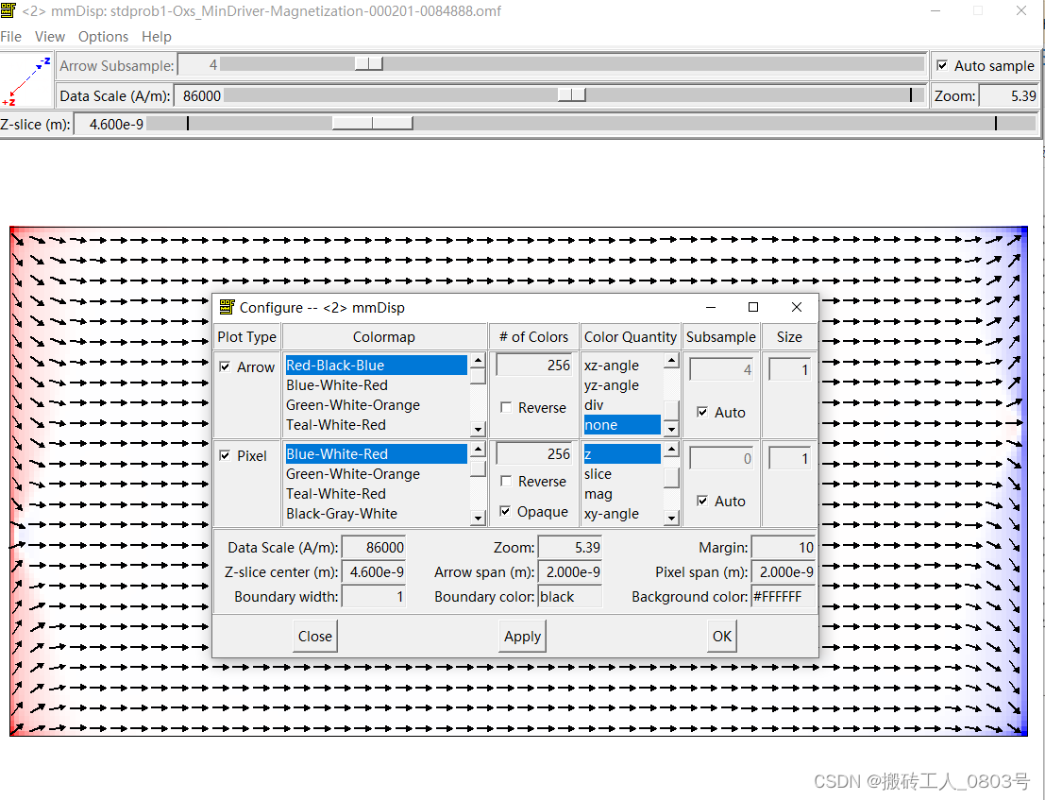Select yz-angle arrow color quantity
This screenshot has height=800, width=1045.
tap(622, 385)
